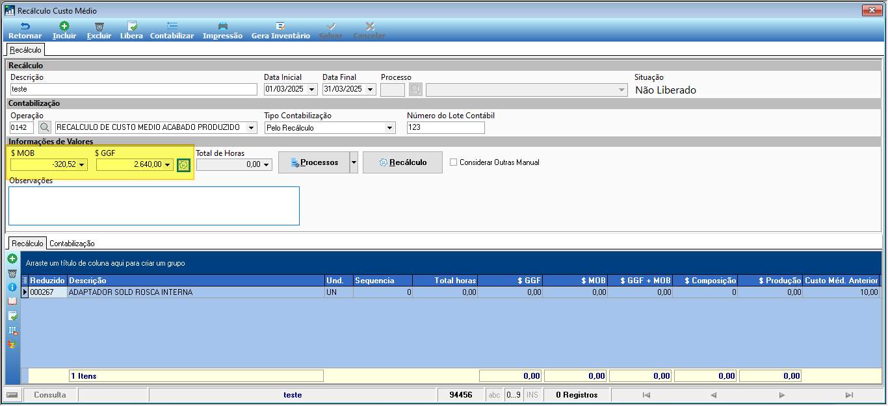Click the Retornar toolbar icon
The width and height of the screenshot is (888, 406).
click(x=25, y=27)
